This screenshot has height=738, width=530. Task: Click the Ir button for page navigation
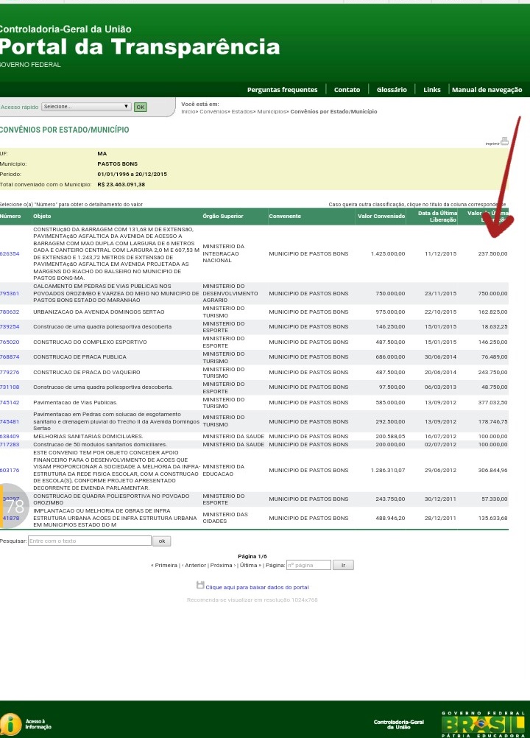click(344, 565)
